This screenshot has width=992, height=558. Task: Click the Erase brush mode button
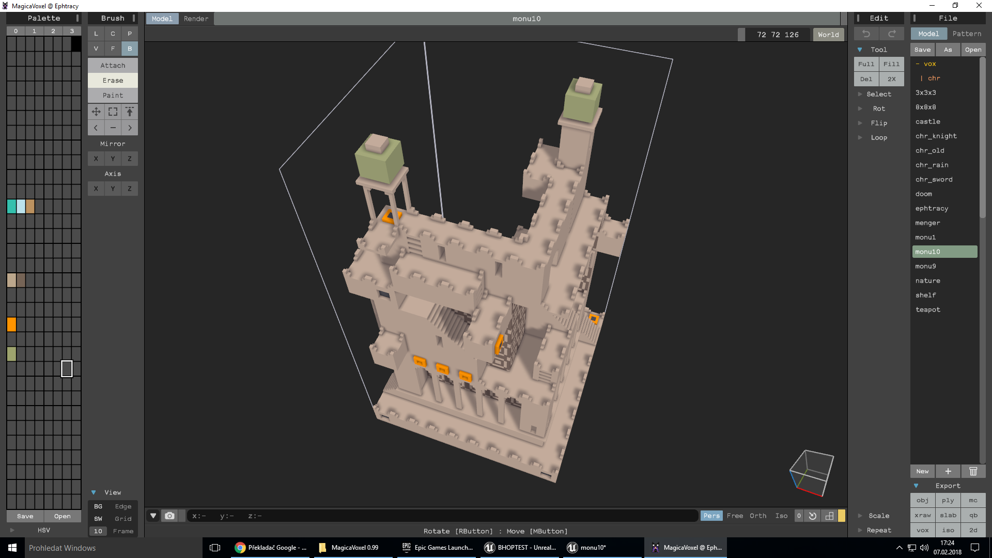(x=113, y=81)
